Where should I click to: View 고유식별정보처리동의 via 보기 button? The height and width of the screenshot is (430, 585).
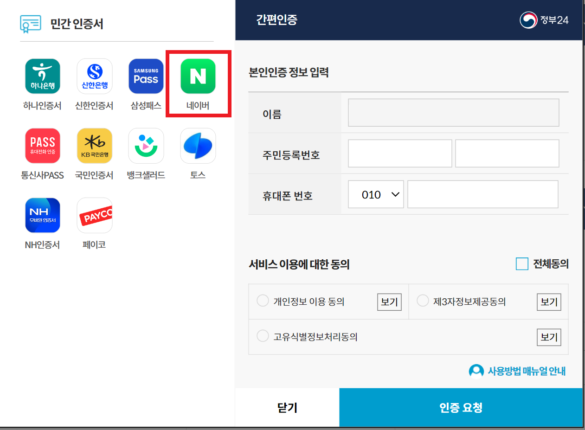click(549, 337)
